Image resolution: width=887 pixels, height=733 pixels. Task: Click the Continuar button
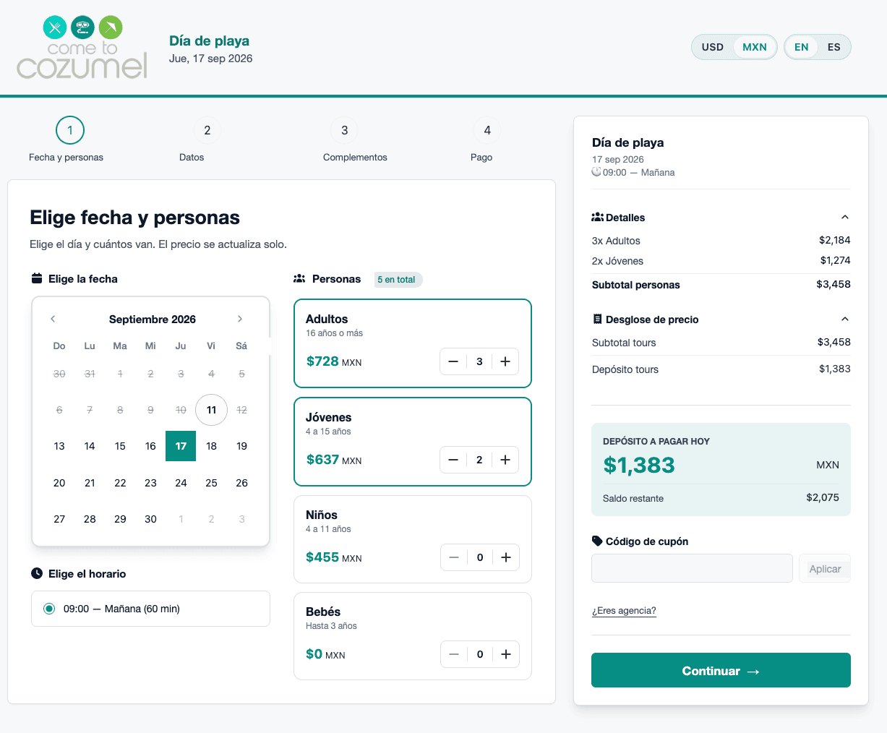pos(721,670)
